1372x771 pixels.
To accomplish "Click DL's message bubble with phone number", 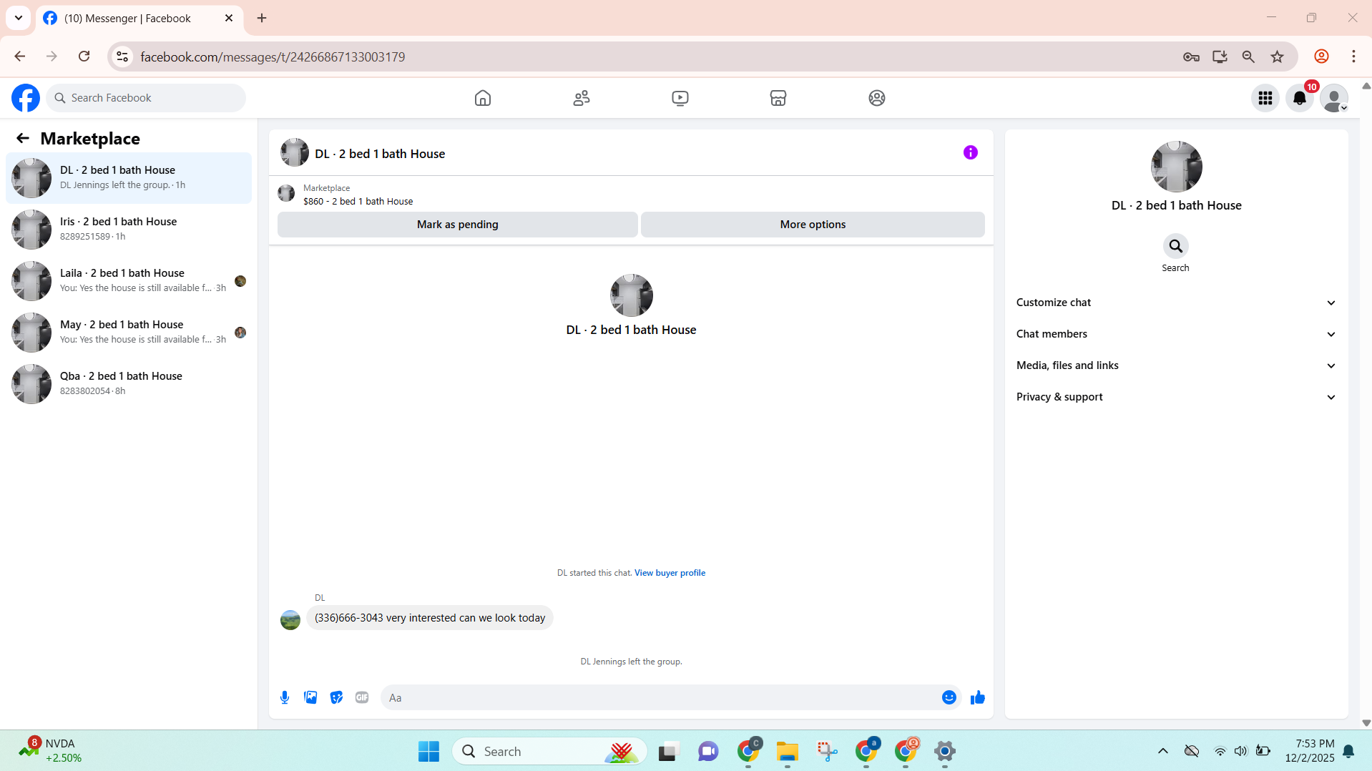I will pos(430,618).
